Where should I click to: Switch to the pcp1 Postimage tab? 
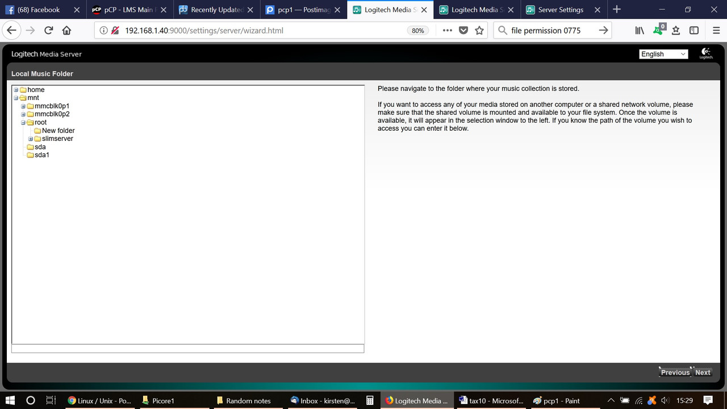pyautogui.click(x=304, y=10)
